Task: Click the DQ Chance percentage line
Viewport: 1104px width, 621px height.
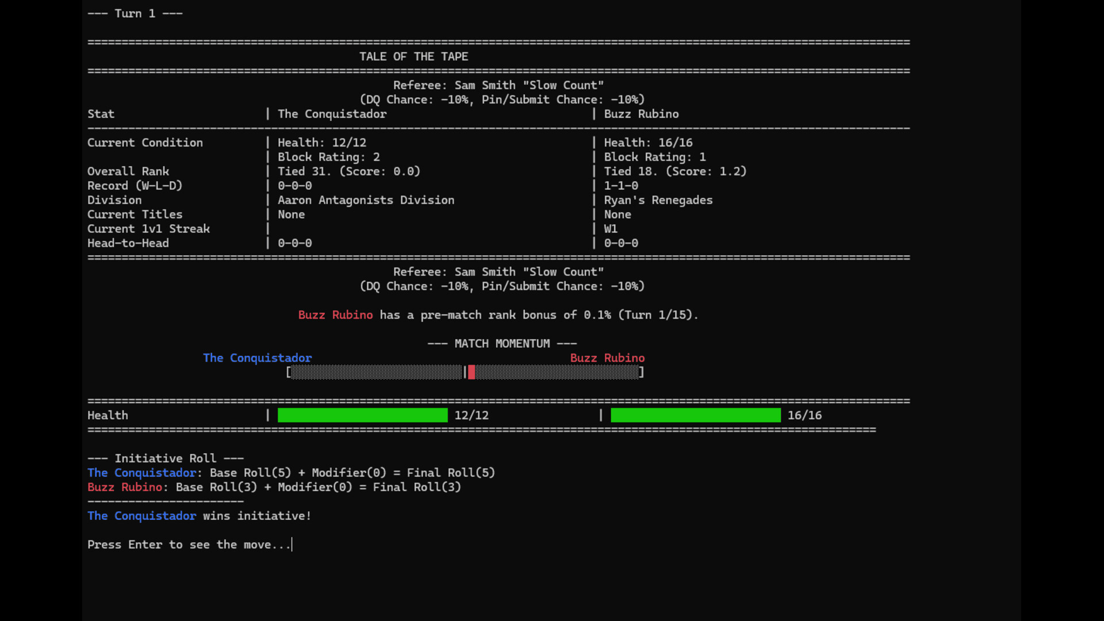Action: point(501,99)
